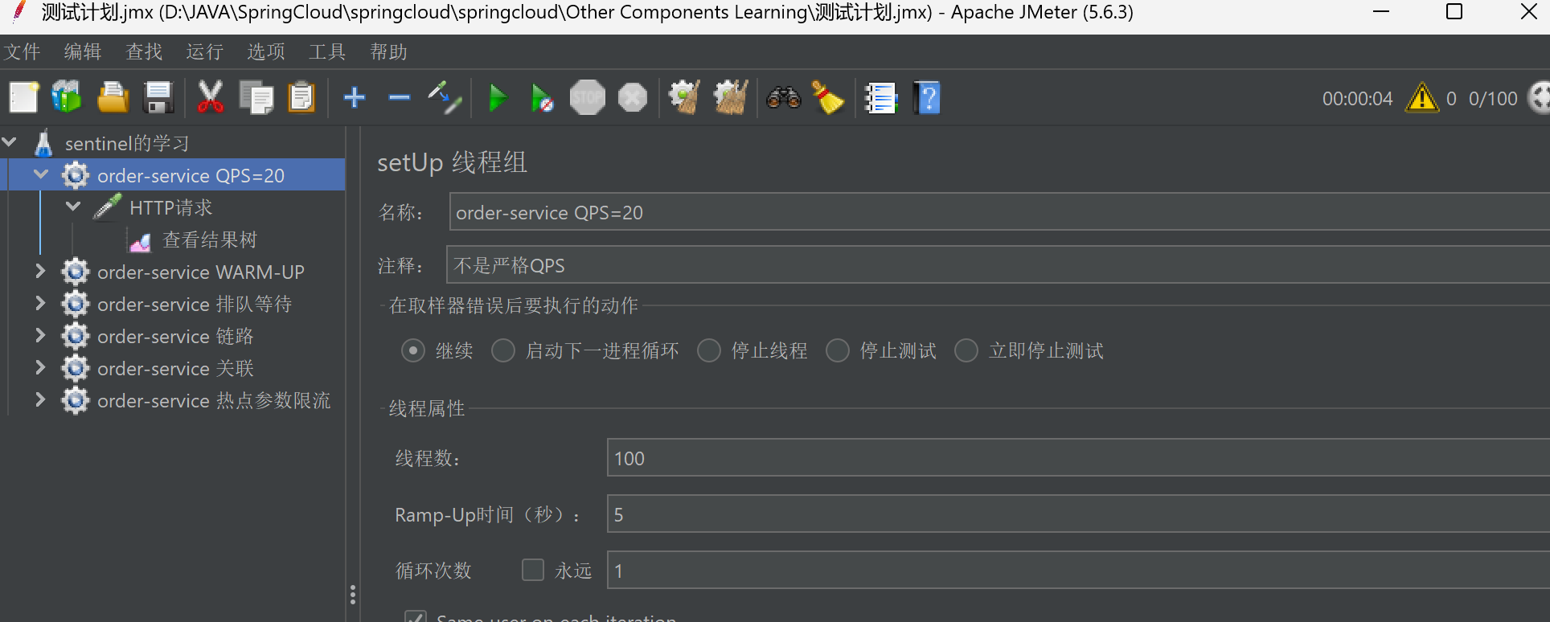Select the 继续 radio button

(x=413, y=351)
